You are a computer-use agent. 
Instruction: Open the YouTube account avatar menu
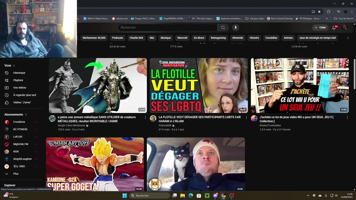[x=345, y=27]
